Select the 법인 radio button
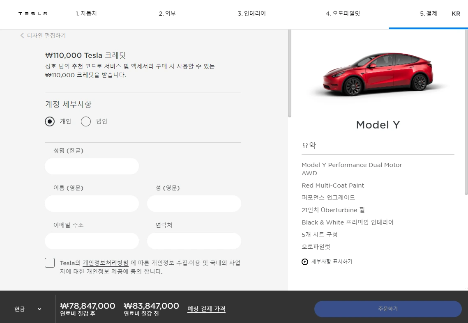The height and width of the screenshot is (323, 468). [x=85, y=121]
